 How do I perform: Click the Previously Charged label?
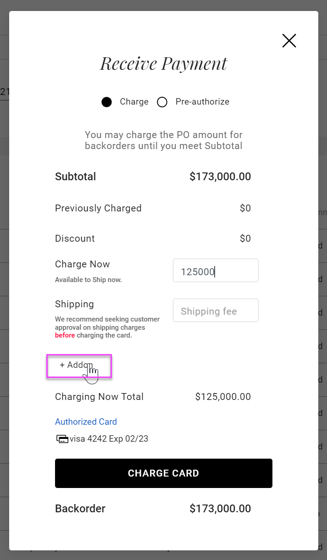(98, 208)
